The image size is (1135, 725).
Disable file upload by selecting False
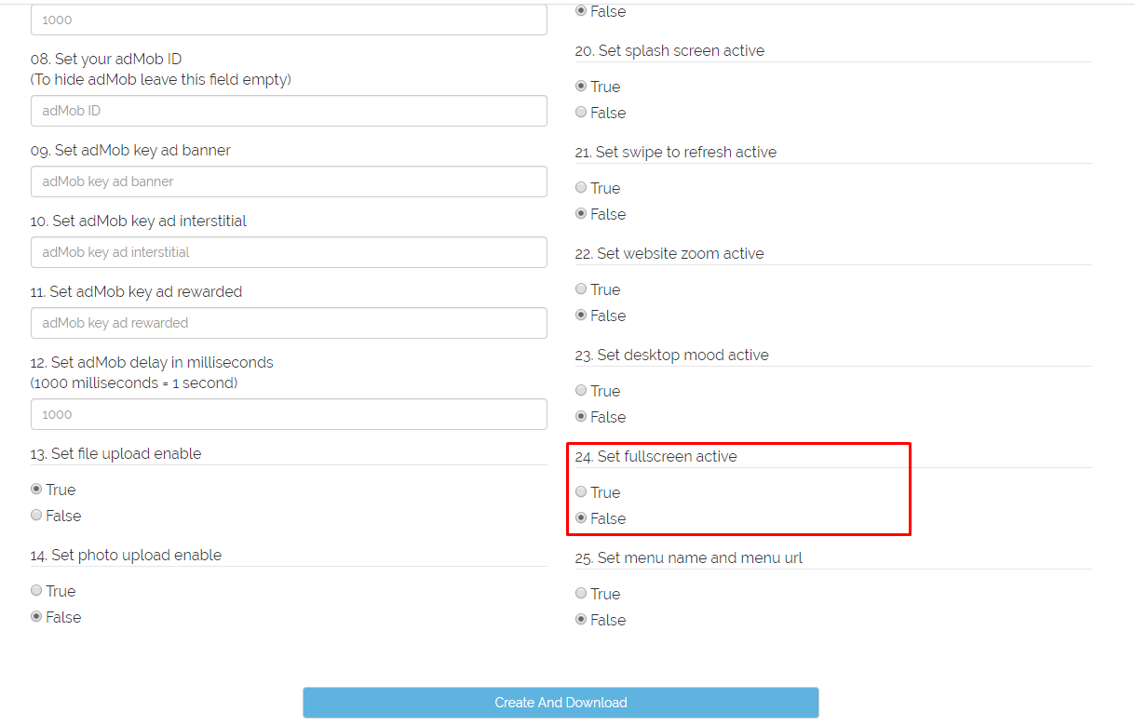pyautogui.click(x=35, y=515)
